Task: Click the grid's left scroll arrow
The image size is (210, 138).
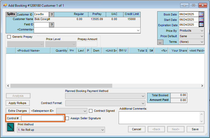Action: (8, 86)
